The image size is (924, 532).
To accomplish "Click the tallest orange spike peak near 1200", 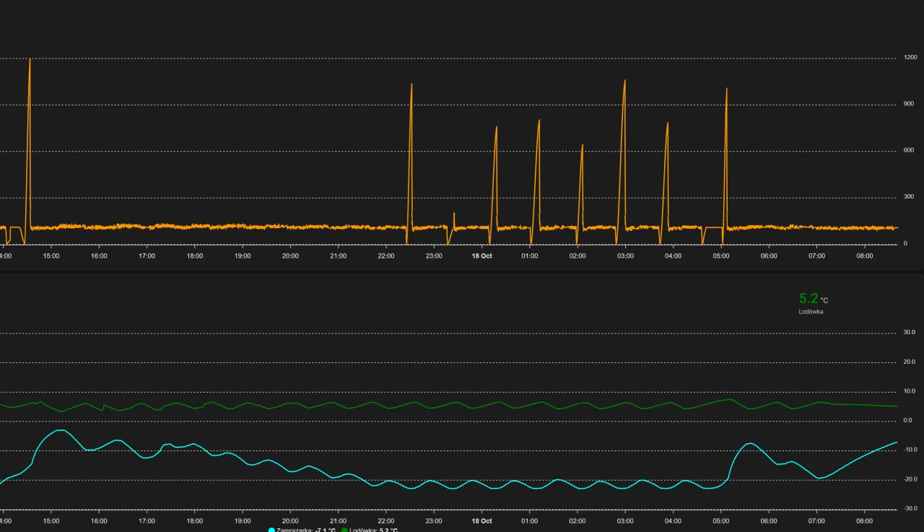I will (x=30, y=60).
